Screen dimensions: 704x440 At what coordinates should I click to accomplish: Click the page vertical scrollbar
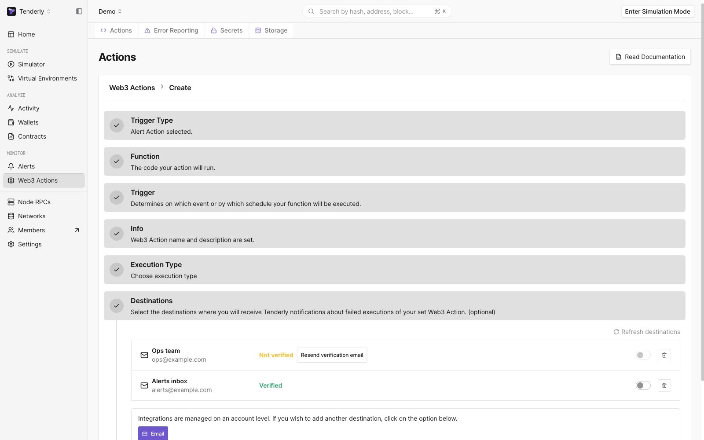coord(702,191)
